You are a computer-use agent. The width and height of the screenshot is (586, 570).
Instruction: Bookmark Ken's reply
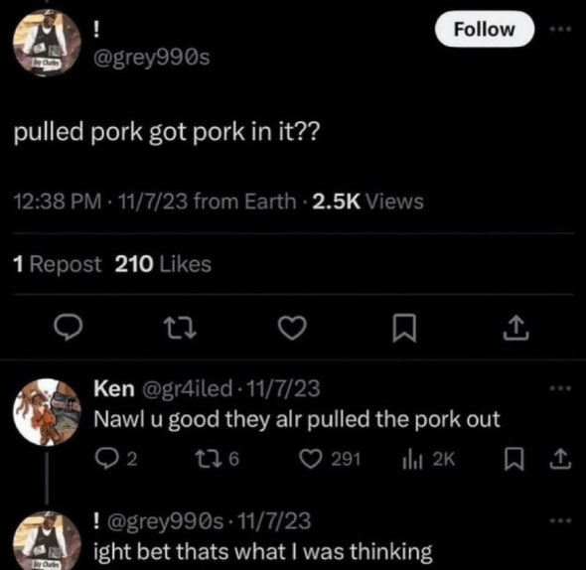pyautogui.click(x=514, y=460)
